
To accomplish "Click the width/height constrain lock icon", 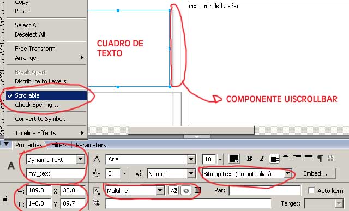I will coord(5,198).
